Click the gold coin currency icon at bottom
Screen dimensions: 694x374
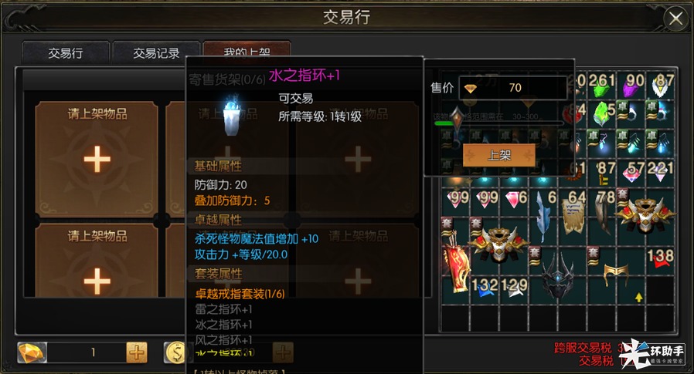click(x=175, y=353)
